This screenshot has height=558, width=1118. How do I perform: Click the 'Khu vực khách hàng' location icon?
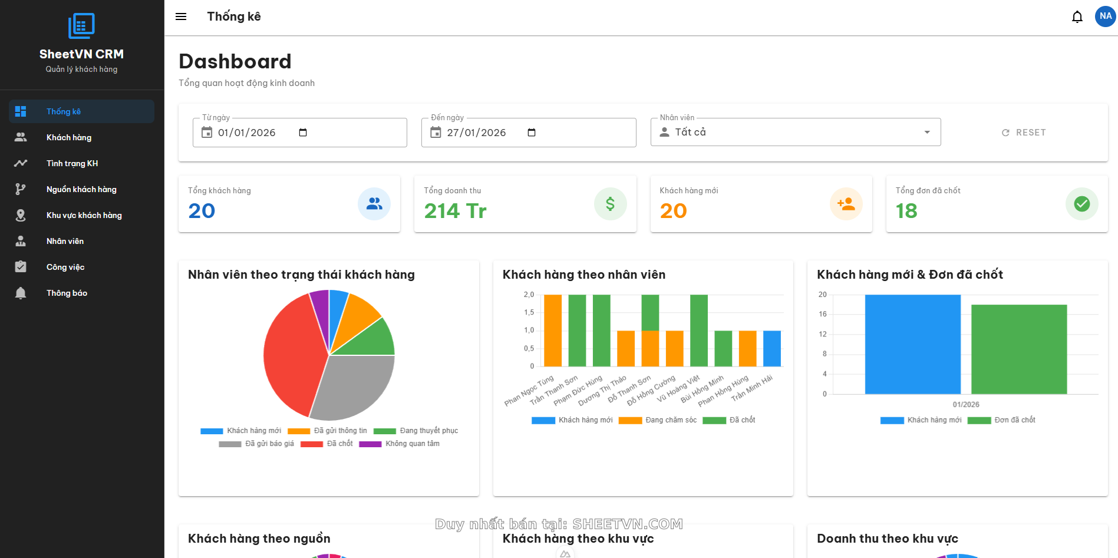pyautogui.click(x=21, y=214)
